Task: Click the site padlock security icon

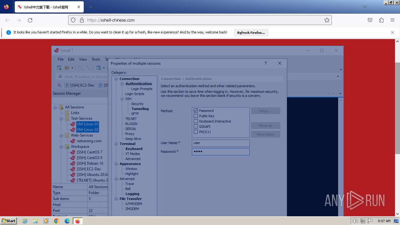Action: pyautogui.click(x=82, y=20)
